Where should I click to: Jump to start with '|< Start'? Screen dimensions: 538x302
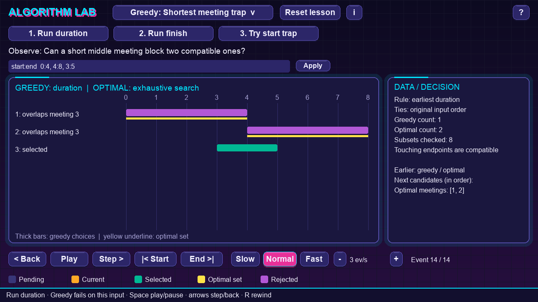(155, 259)
